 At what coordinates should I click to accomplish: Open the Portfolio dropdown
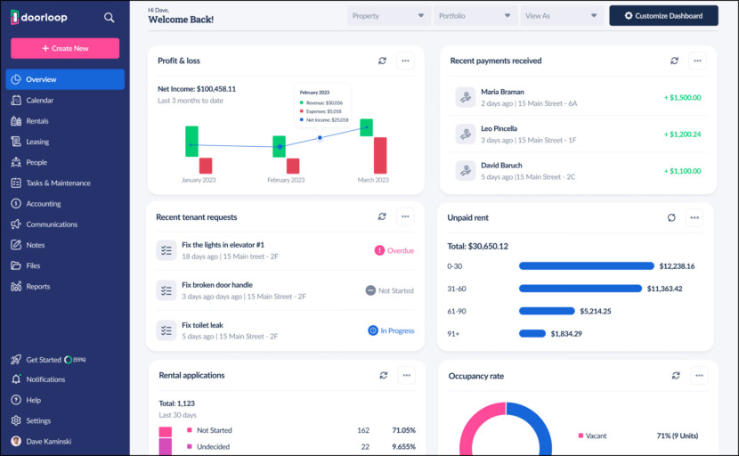tap(475, 16)
